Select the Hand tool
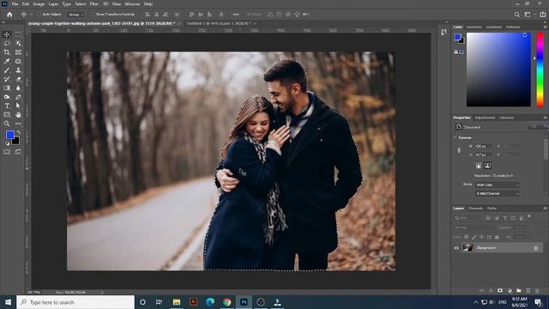This screenshot has height=309, width=549. pos(18,114)
